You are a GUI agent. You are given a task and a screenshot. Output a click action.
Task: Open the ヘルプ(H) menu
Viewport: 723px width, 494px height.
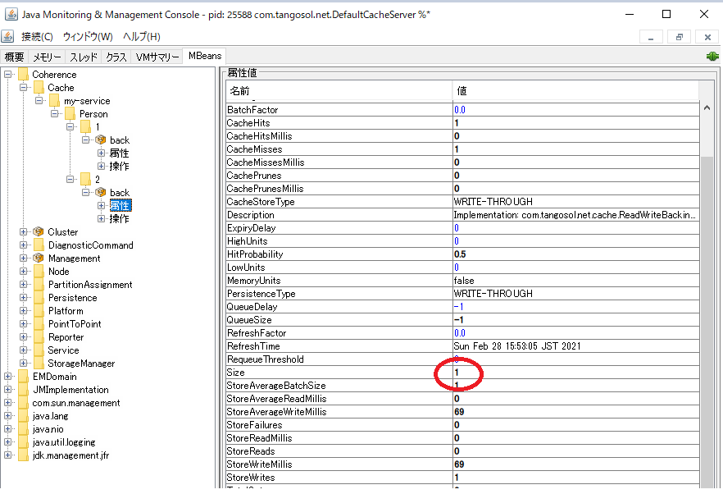[142, 36]
